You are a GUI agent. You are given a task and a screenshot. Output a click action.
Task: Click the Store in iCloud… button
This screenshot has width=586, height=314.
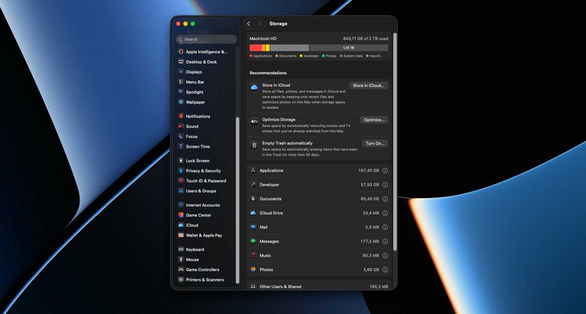(369, 86)
